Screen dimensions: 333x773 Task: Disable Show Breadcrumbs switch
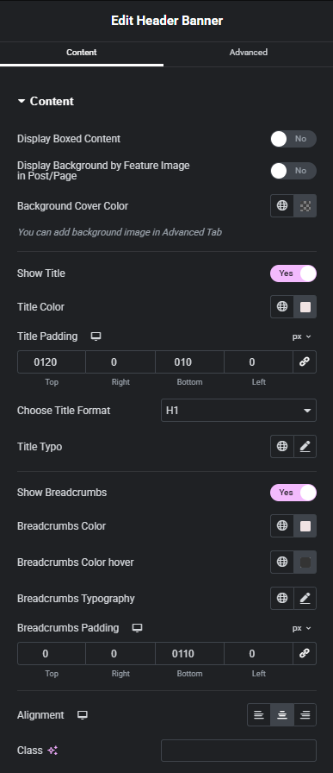point(293,493)
